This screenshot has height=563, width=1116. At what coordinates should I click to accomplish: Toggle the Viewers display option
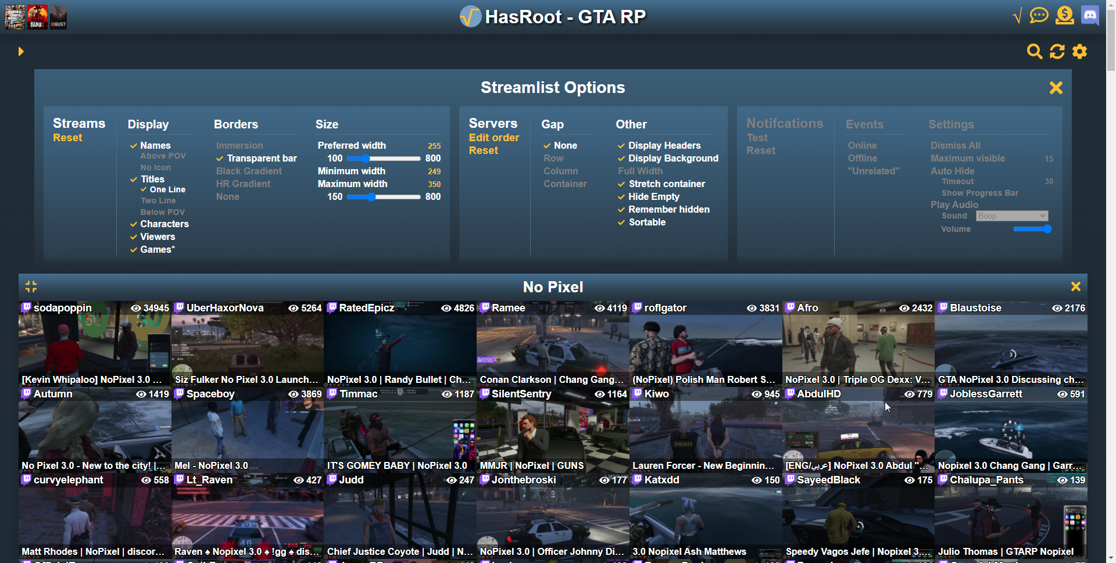[152, 237]
